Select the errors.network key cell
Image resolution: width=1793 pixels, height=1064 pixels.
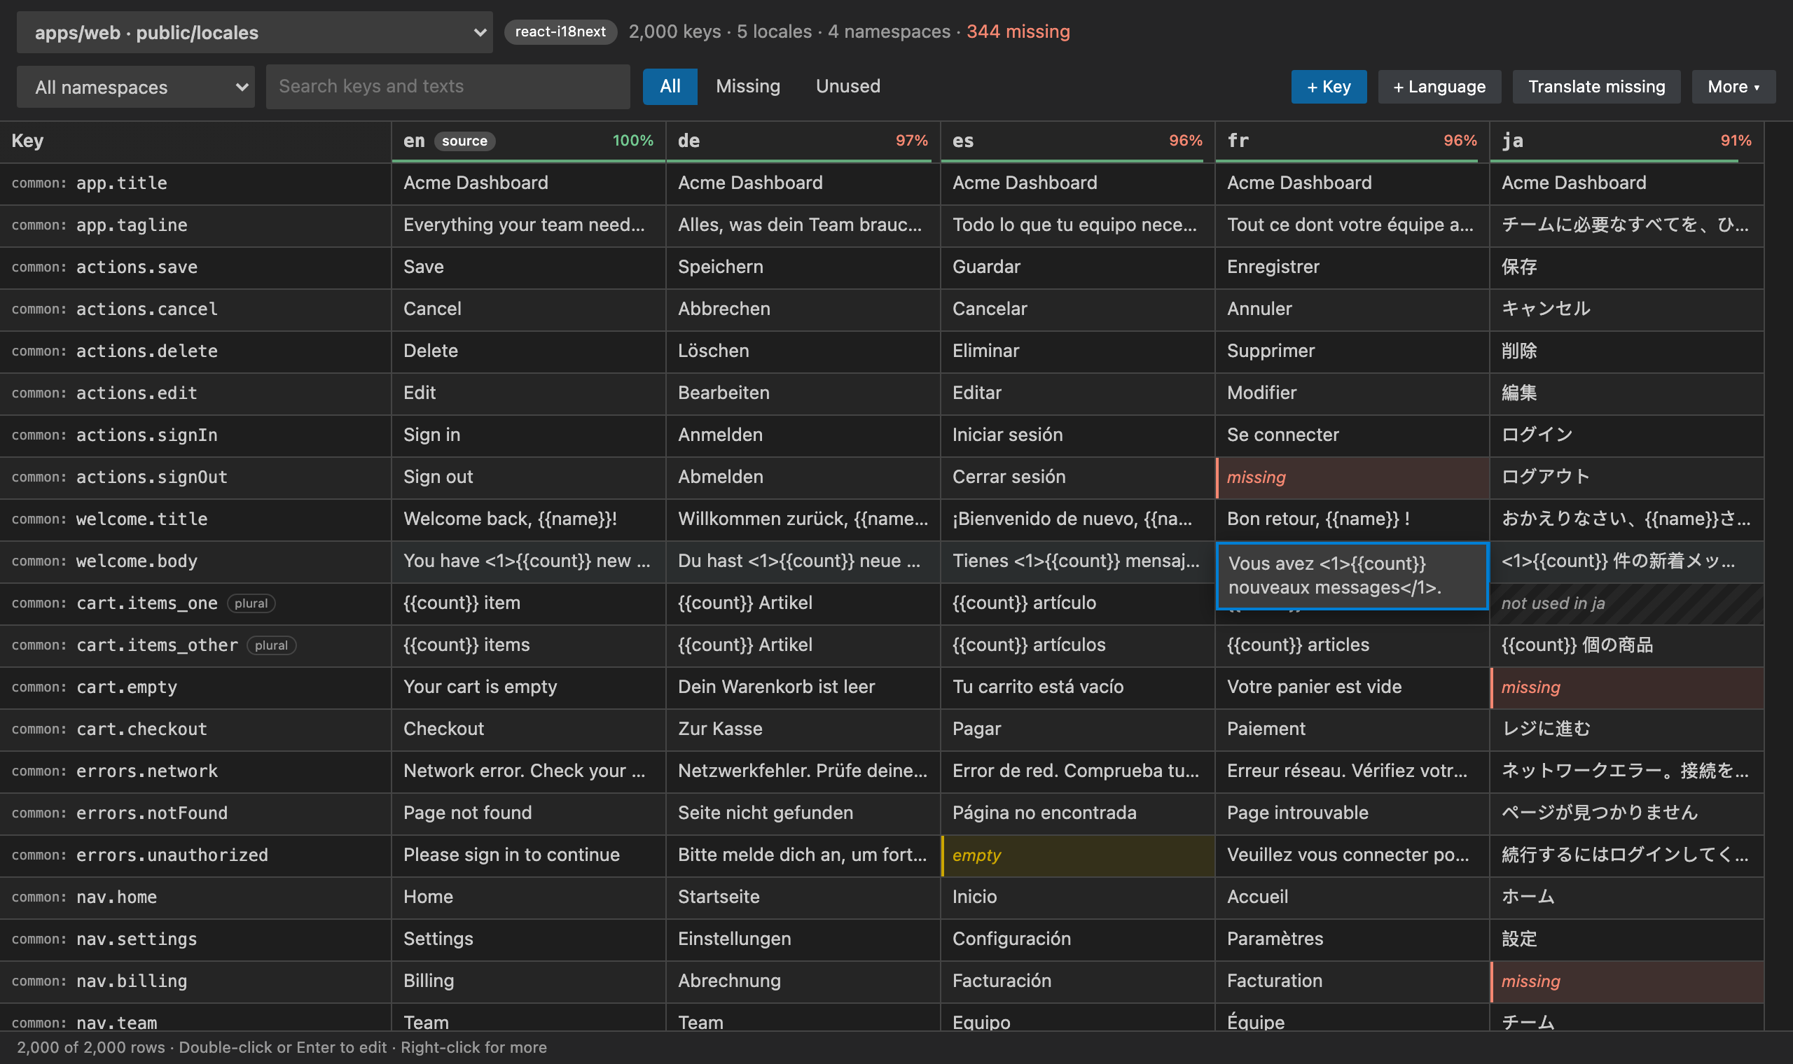[195, 771]
